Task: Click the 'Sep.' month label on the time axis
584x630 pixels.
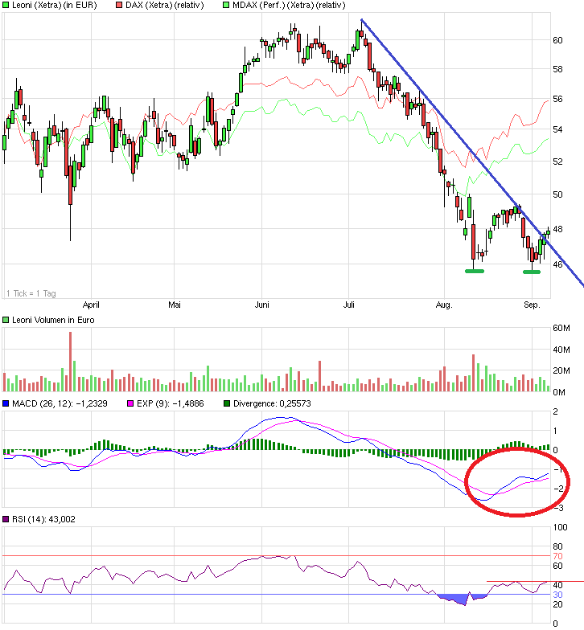Action: tap(532, 305)
